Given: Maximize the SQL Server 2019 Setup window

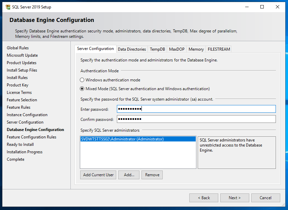Looking at the screenshot, I should 262,7.
